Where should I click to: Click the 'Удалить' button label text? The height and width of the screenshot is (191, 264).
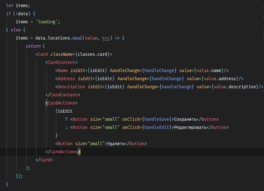tap(116, 144)
